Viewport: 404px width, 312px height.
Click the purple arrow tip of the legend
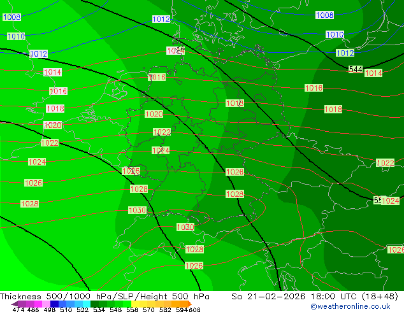pyautogui.click(x=14, y=304)
